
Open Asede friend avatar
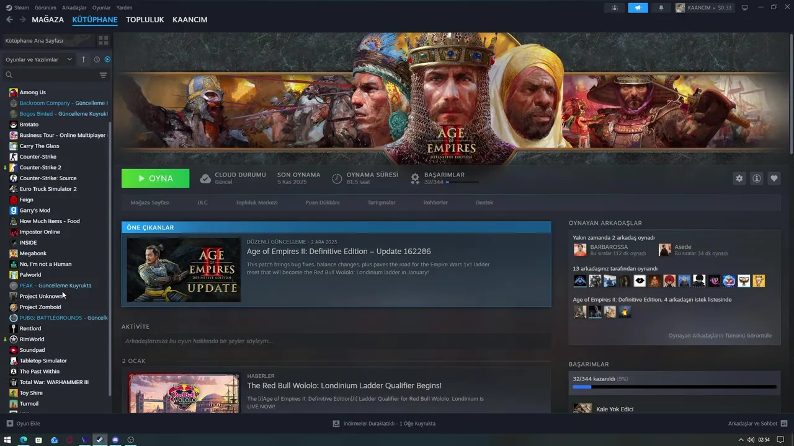coord(665,250)
